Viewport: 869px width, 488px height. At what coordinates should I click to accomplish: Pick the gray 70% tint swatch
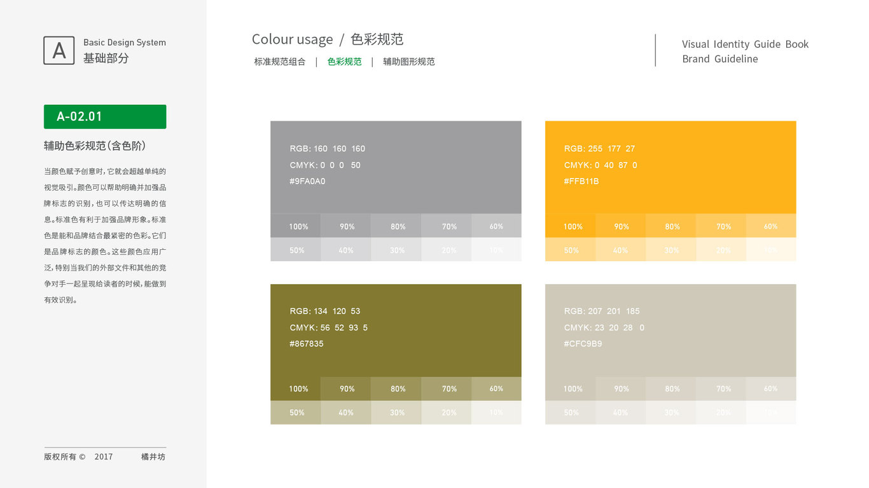(x=446, y=226)
